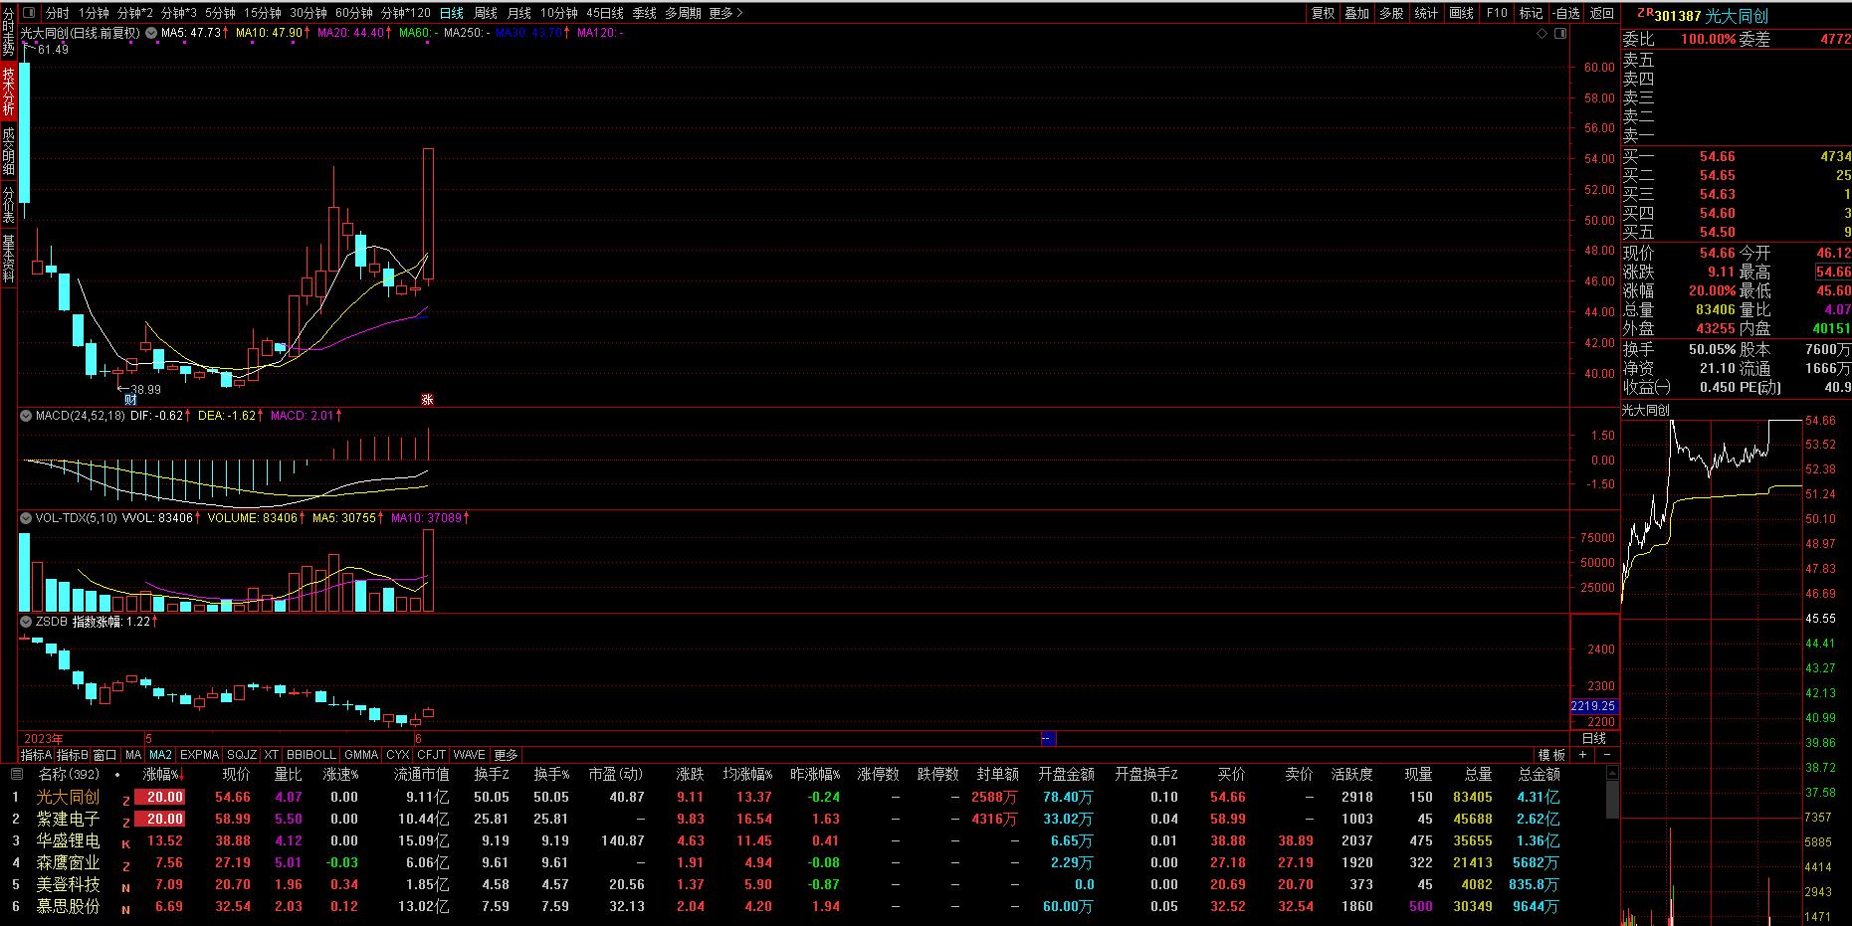Click the plus button beside 模板
The height and width of the screenshot is (926, 1852).
pos(1582,755)
